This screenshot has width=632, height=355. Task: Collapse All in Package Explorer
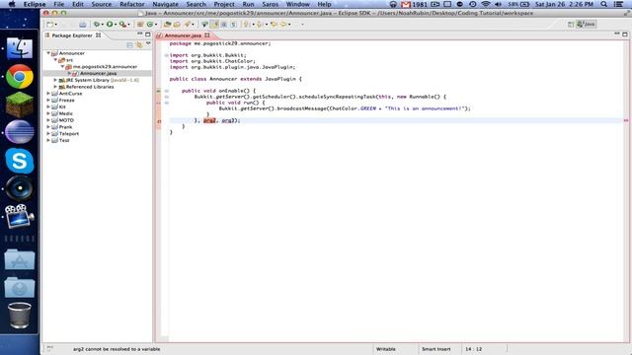[129, 45]
